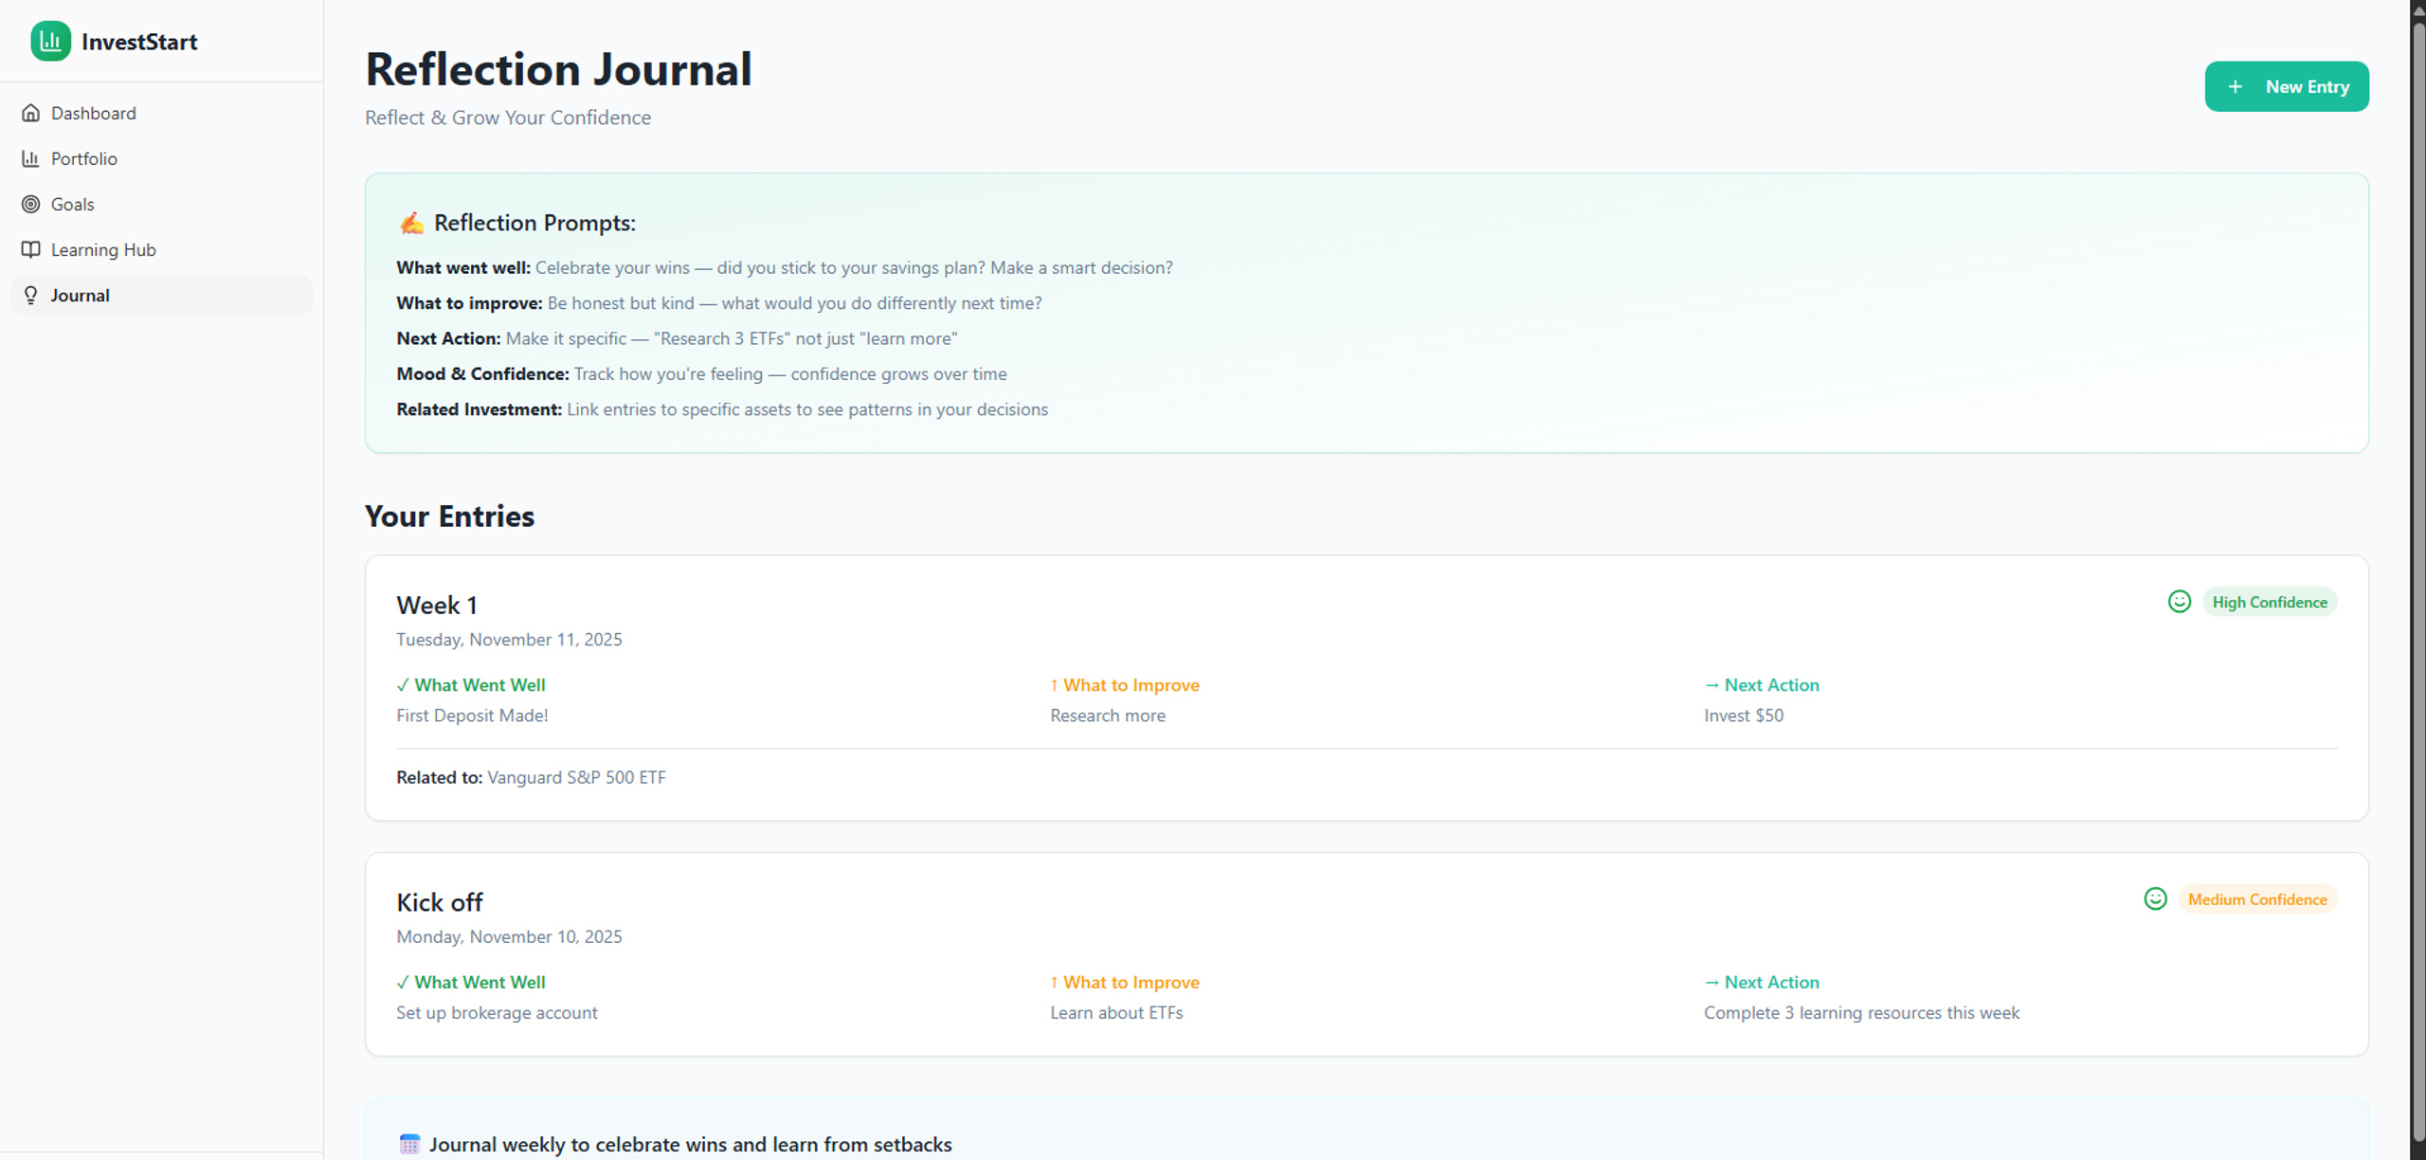The width and height of the screenshot is (2426, 1160).
Task: Navigate to Learning Hub
Action: 161,249
